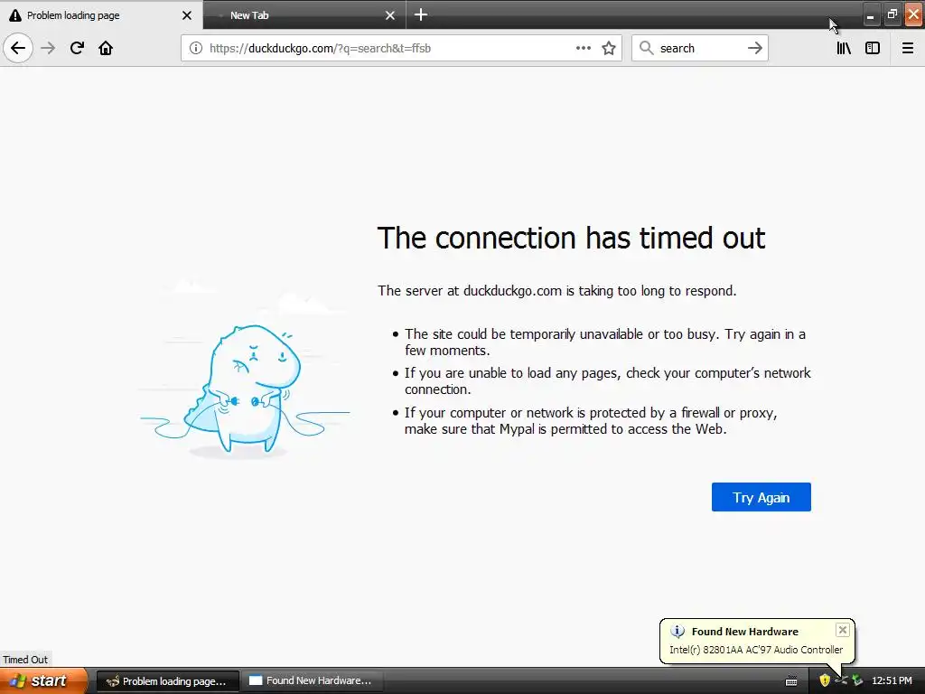Screen dimensions: 925x694
Task: Close the Problem loading page tab
Action: click(x=187, y=15)
